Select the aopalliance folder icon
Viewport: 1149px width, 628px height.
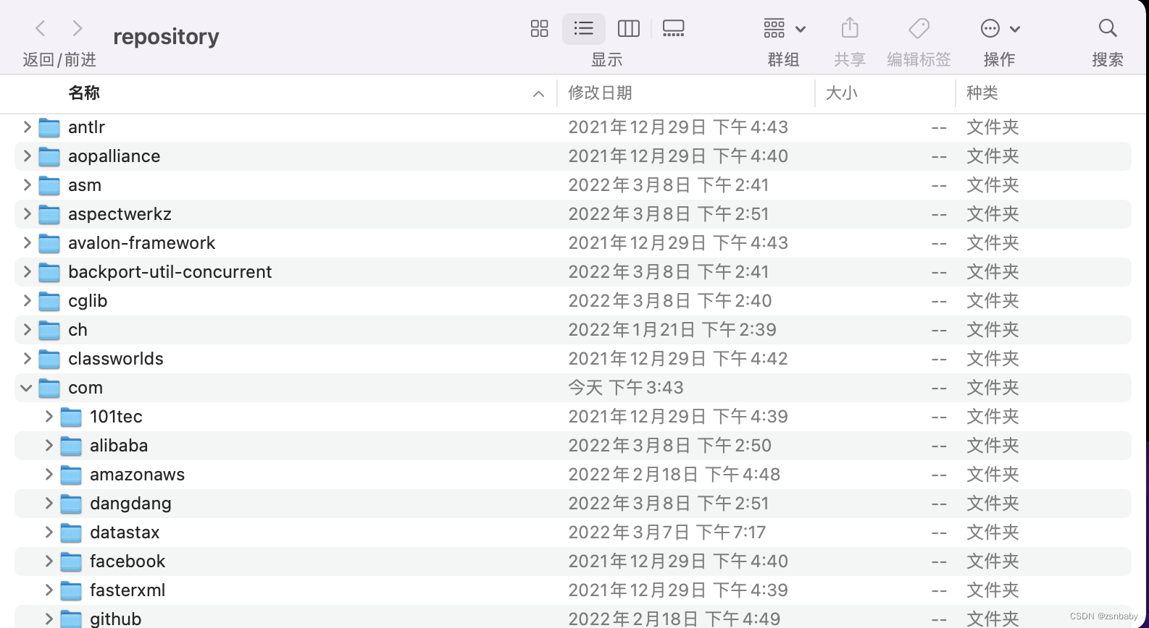pos(49,156)
